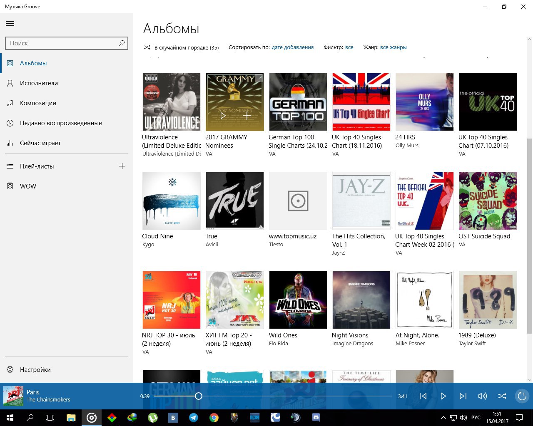Open German Top 100 album cover
This screenshot has width=533, height=426.
pyautogui.click(x=298, y=102)
